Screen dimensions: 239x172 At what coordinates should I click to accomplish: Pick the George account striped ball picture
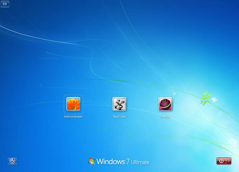pyautogui.click(x=165, y=104)
